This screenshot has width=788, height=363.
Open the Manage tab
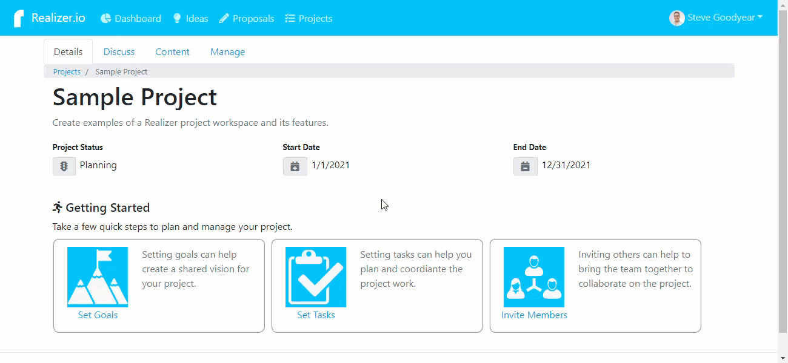click(x=227, y=52)
